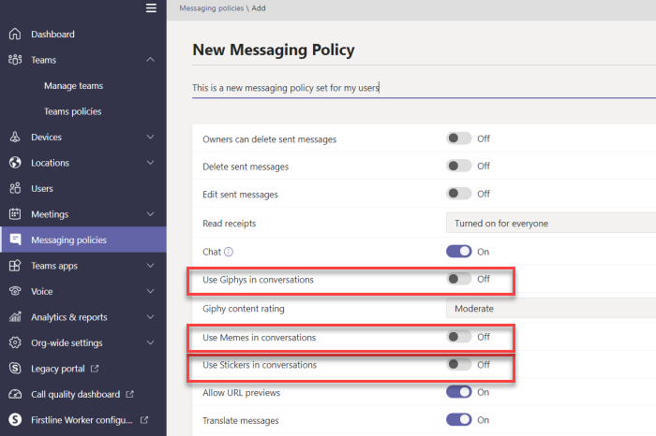This screenshot has height=436, width=656.
Task: Click the Users people icon
Action: click(x=15, y=188)
